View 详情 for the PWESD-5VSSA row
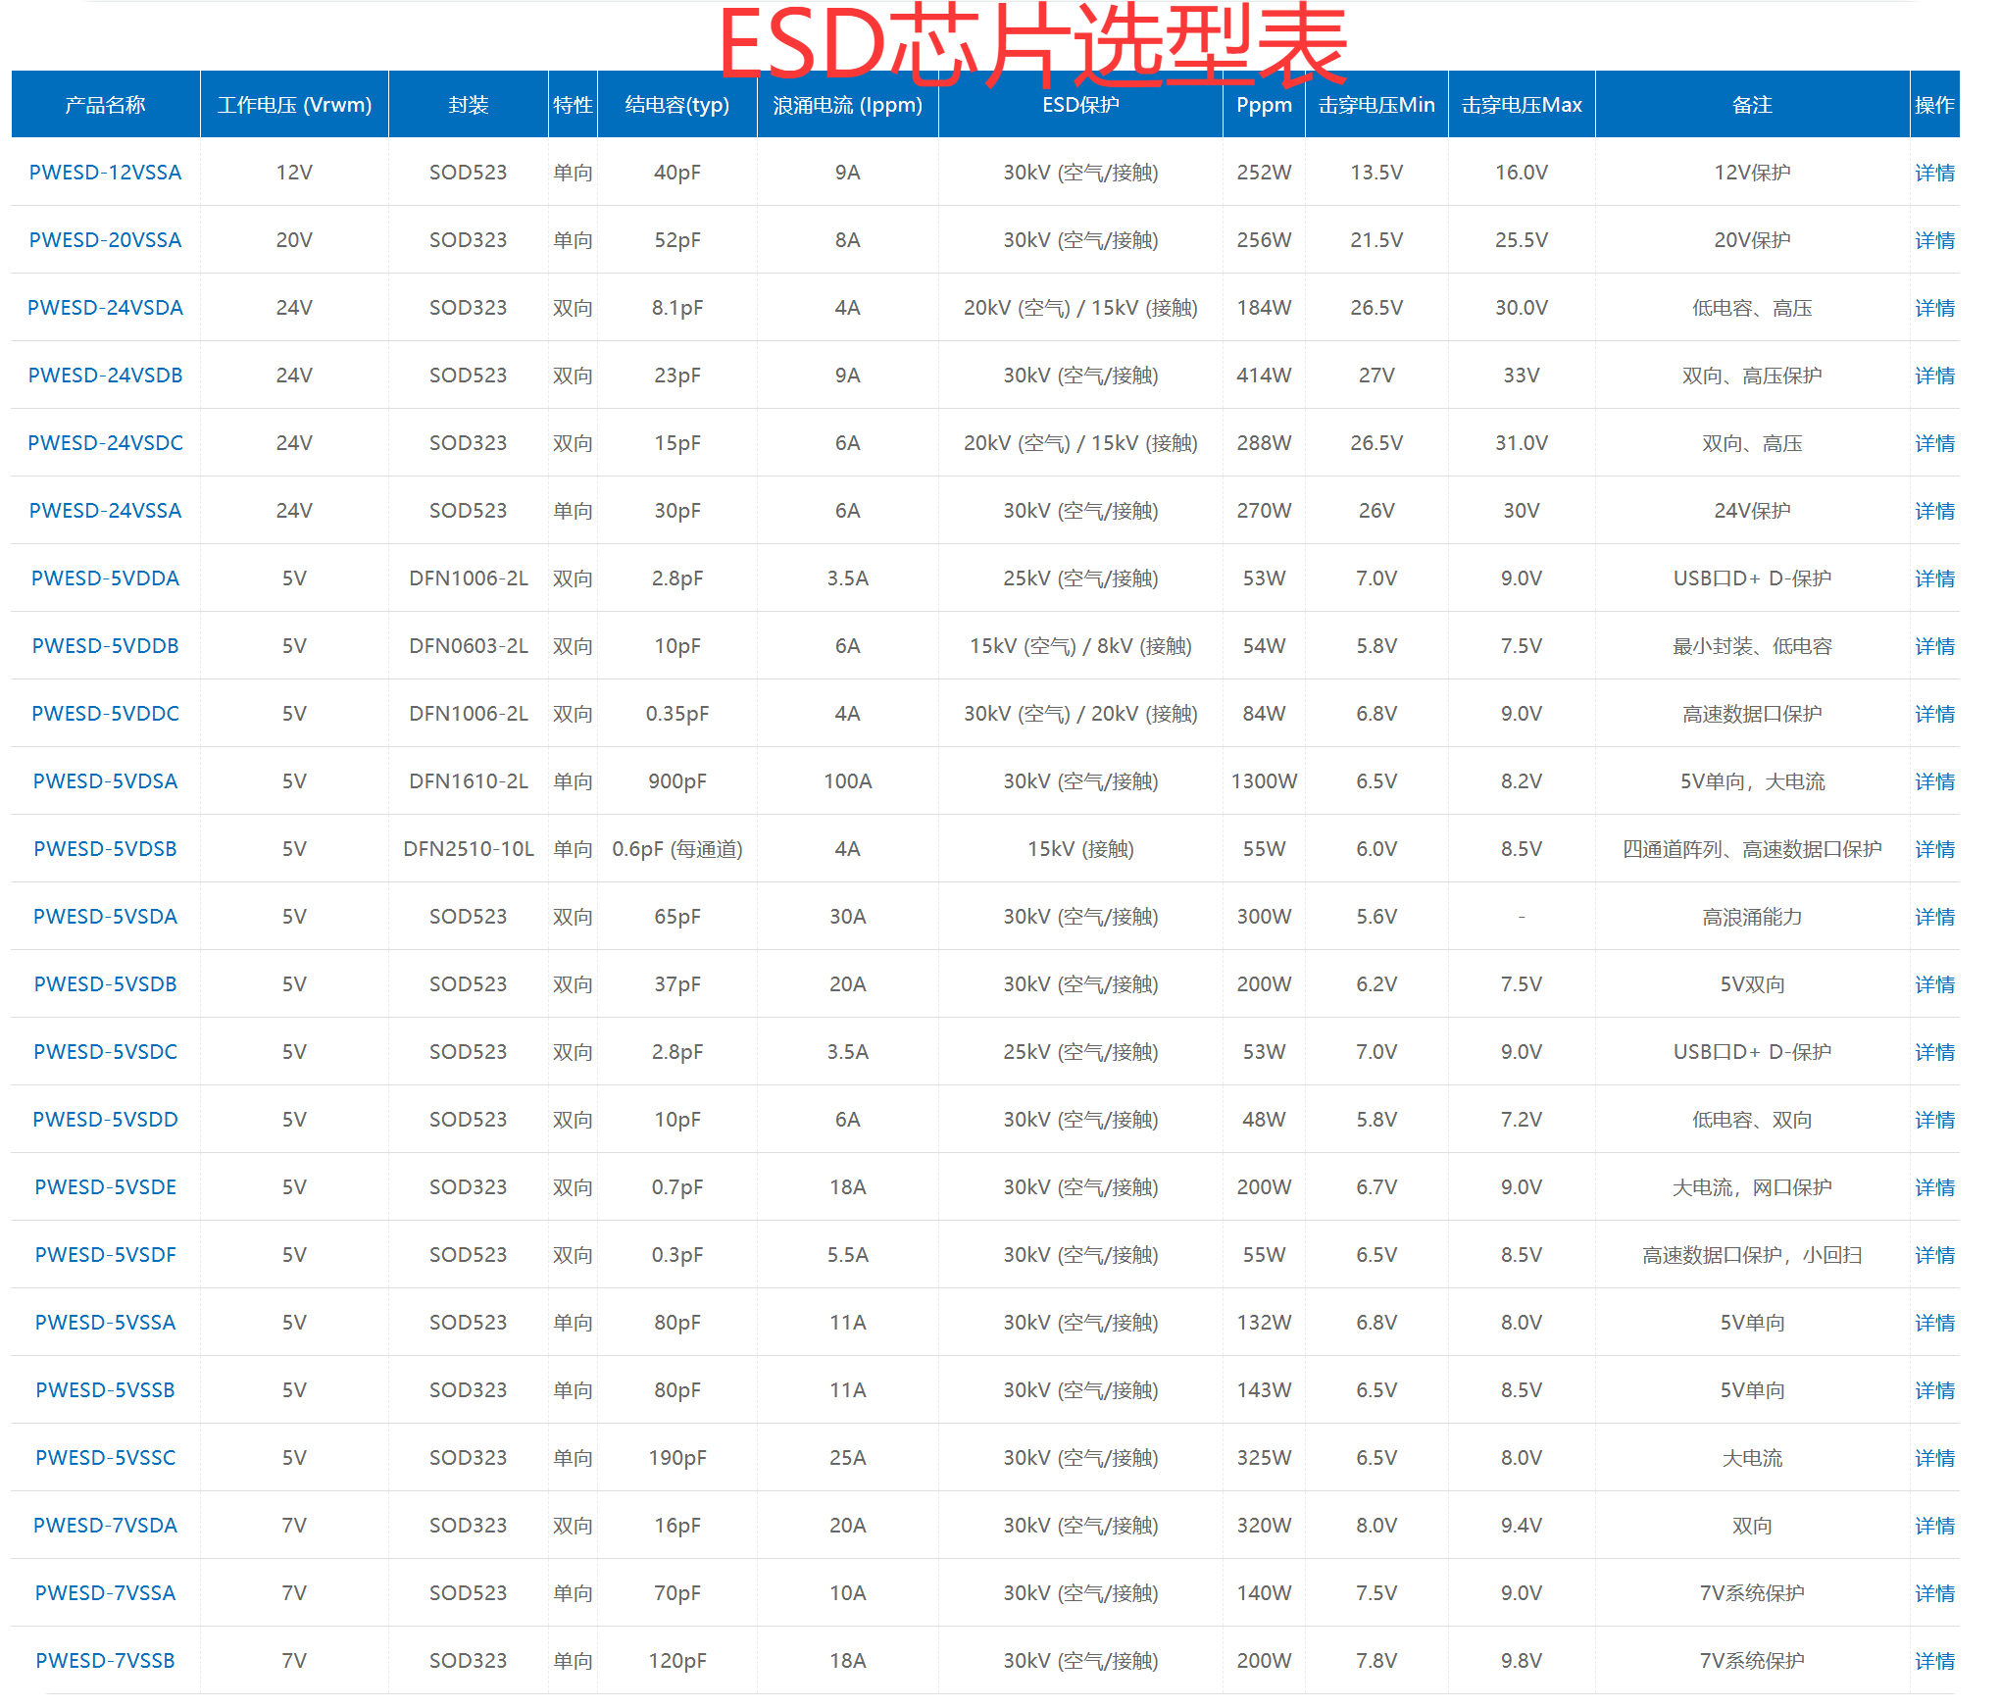 coord(1934,1323)
